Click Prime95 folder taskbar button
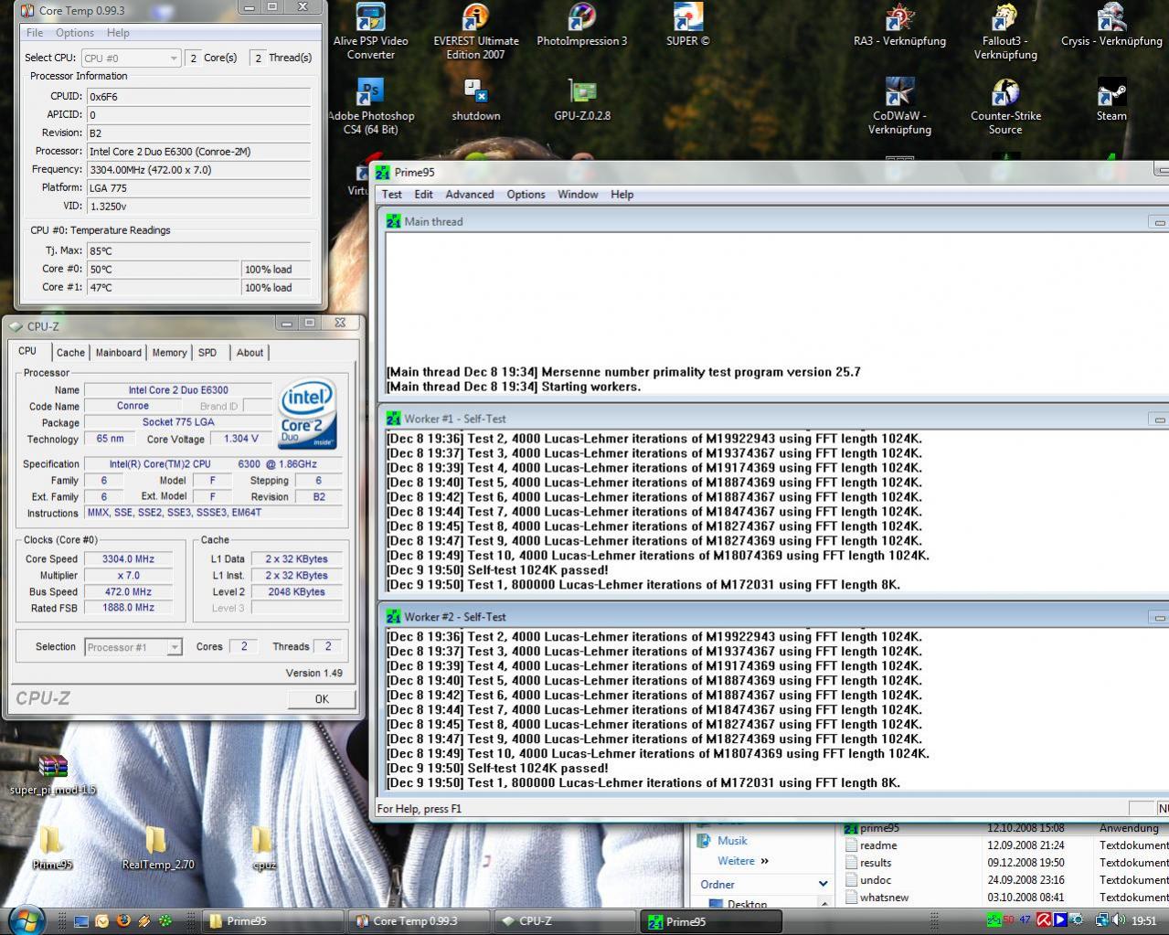The image size is (1169, 935). point(271,921)
